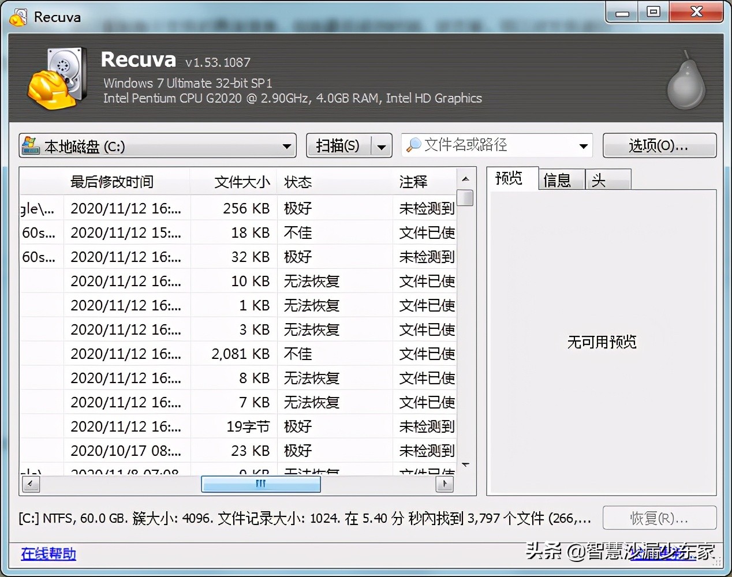Image resolution: width=732 pixels, height=577 pixels.
Task: Open the 本地磁盘 (C:) drive dropdown
Action: (x=287, y=146)
